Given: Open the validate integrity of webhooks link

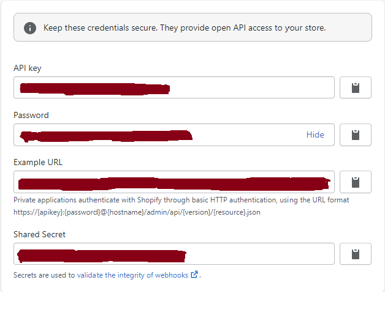Looking at the screenshot, I should [x=133, y=275].
